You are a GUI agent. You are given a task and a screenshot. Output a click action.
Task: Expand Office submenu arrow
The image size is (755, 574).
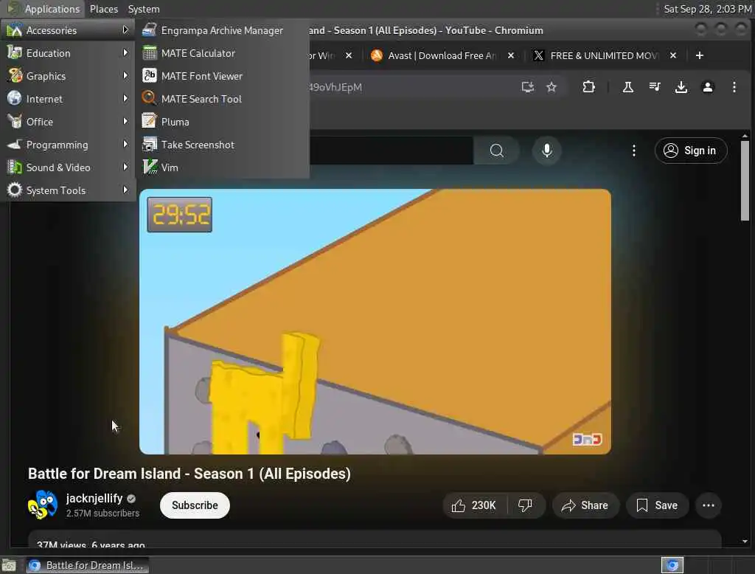tap(125, 122)
